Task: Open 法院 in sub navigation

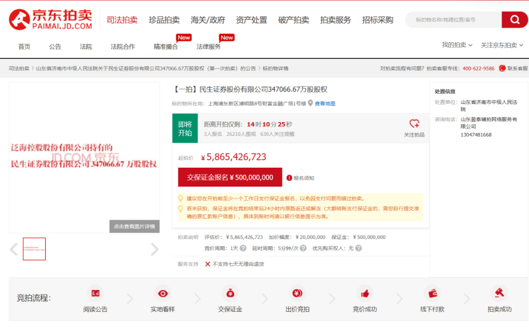Action: click(86, 47)
